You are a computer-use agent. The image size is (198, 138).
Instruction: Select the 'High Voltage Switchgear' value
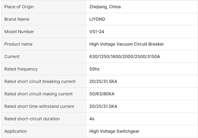coord(114,131)
